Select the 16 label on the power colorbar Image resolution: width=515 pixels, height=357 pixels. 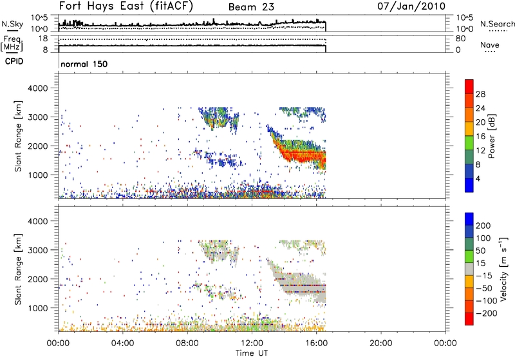[480, 137]
